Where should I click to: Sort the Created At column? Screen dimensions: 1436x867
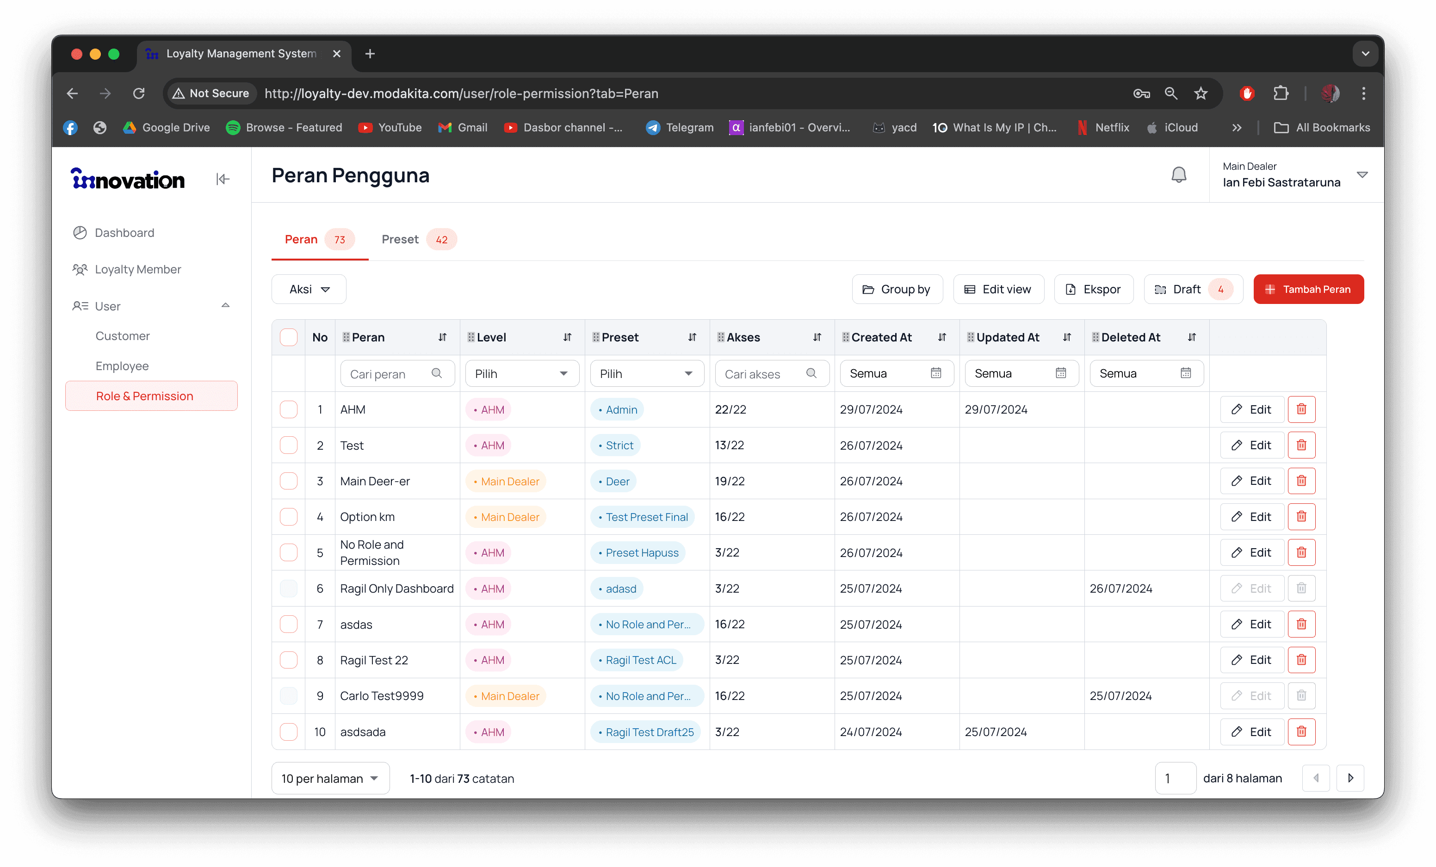[942, 337]
